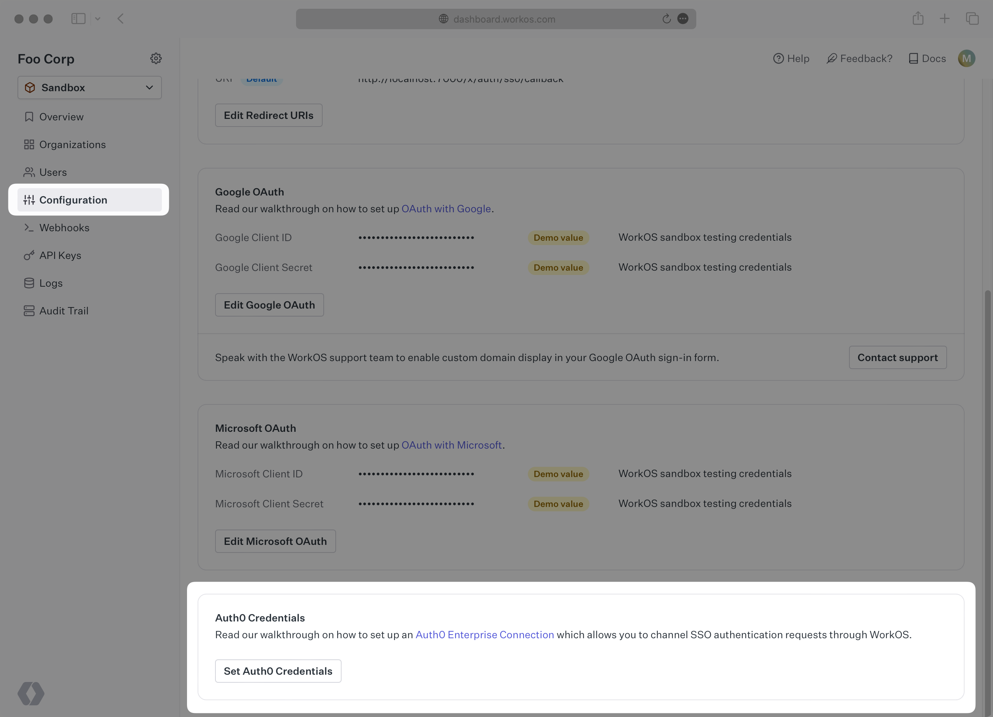Click the WorkOS logo icon bottom left
This screenshot has width=993, height=717.
[x=31, y=692]
